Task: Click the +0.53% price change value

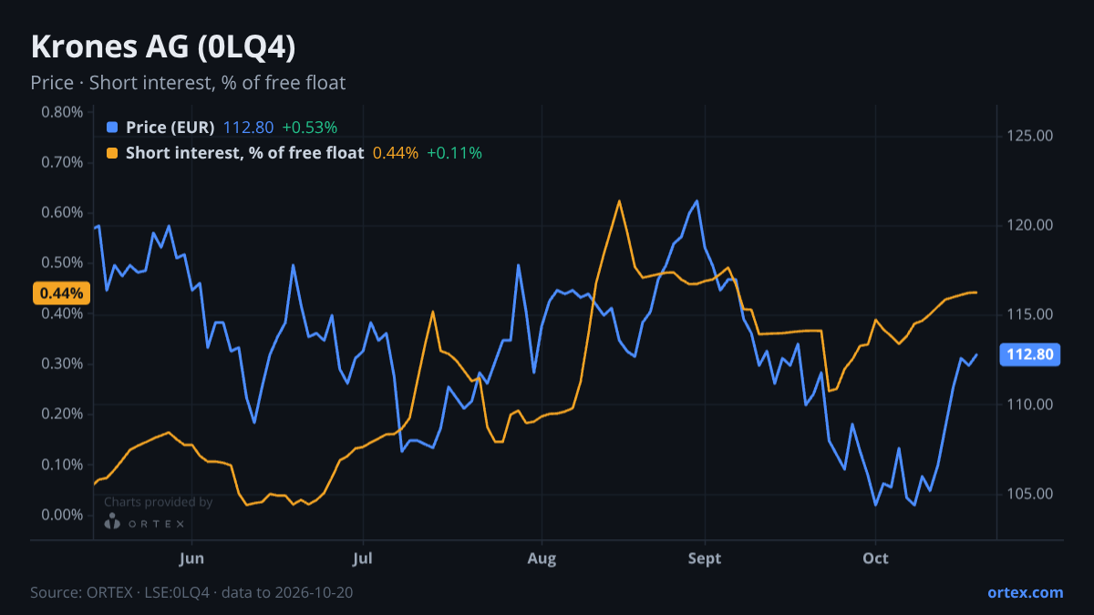Action: pos(309,128)
